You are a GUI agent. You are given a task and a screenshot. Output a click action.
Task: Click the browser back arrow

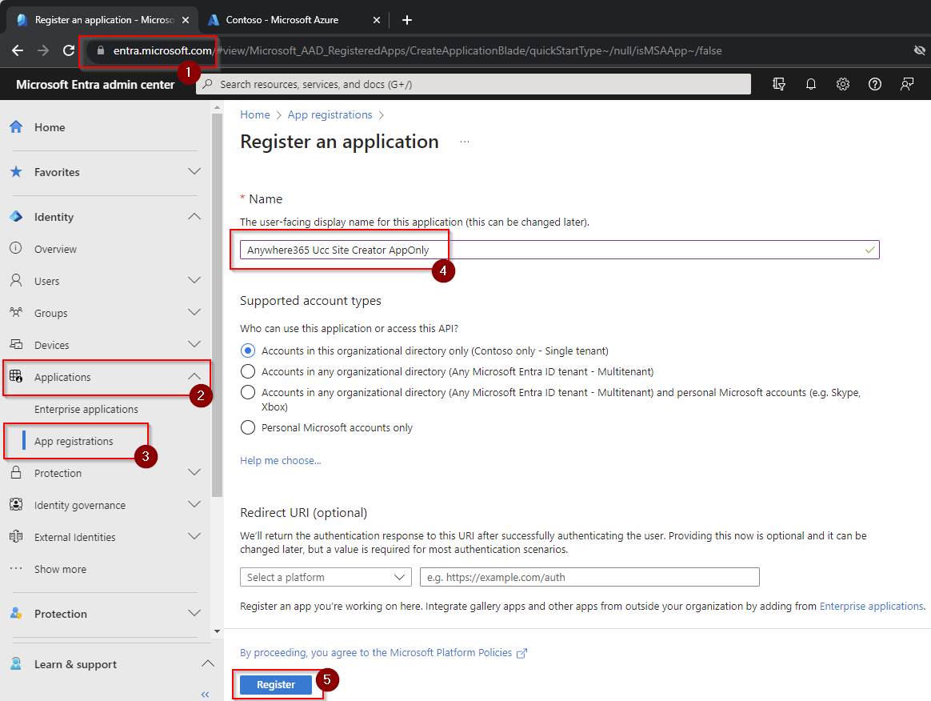18,50
